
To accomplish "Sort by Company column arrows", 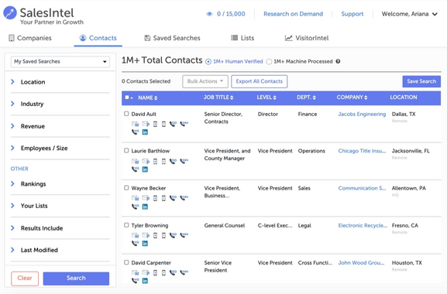I will tap(366, 97).
